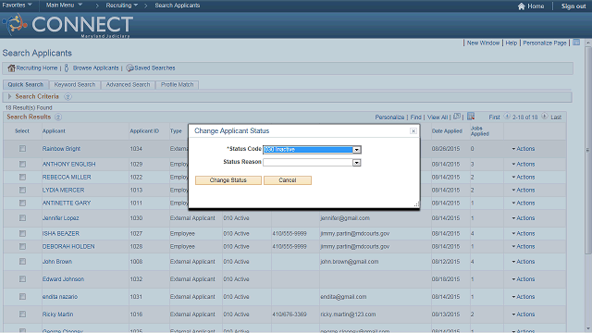Viewport: 592px width, 333px height.
Task: Open the New Window link
Action: (x=483, y=43)
